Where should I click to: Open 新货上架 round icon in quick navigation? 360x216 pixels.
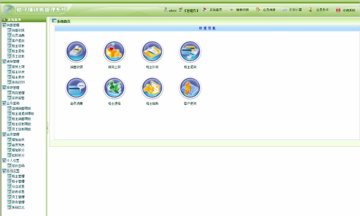(114, 51)
